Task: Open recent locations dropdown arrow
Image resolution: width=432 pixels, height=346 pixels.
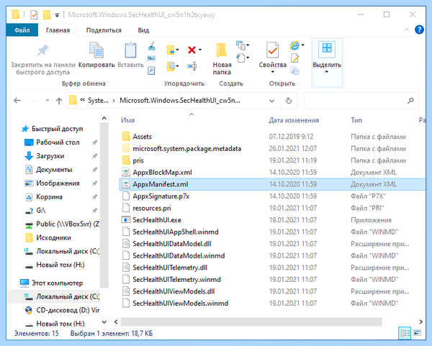Action: coord(47,101)
